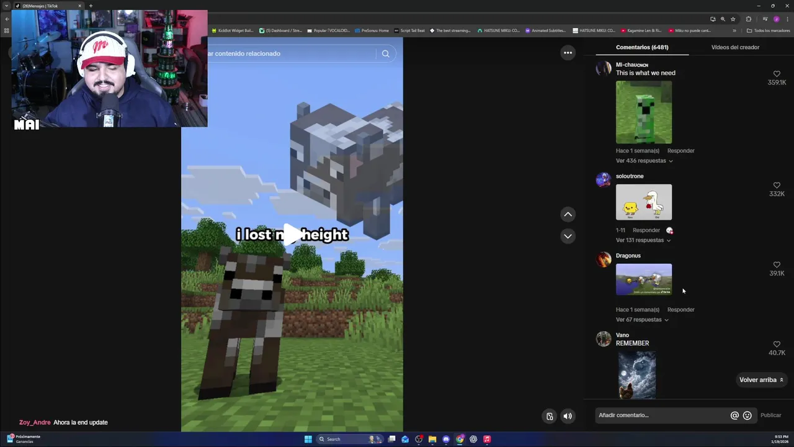794x447 pixels.
Task: Click the 'Publicar' comment button
Action: click(x=770, y=415)
